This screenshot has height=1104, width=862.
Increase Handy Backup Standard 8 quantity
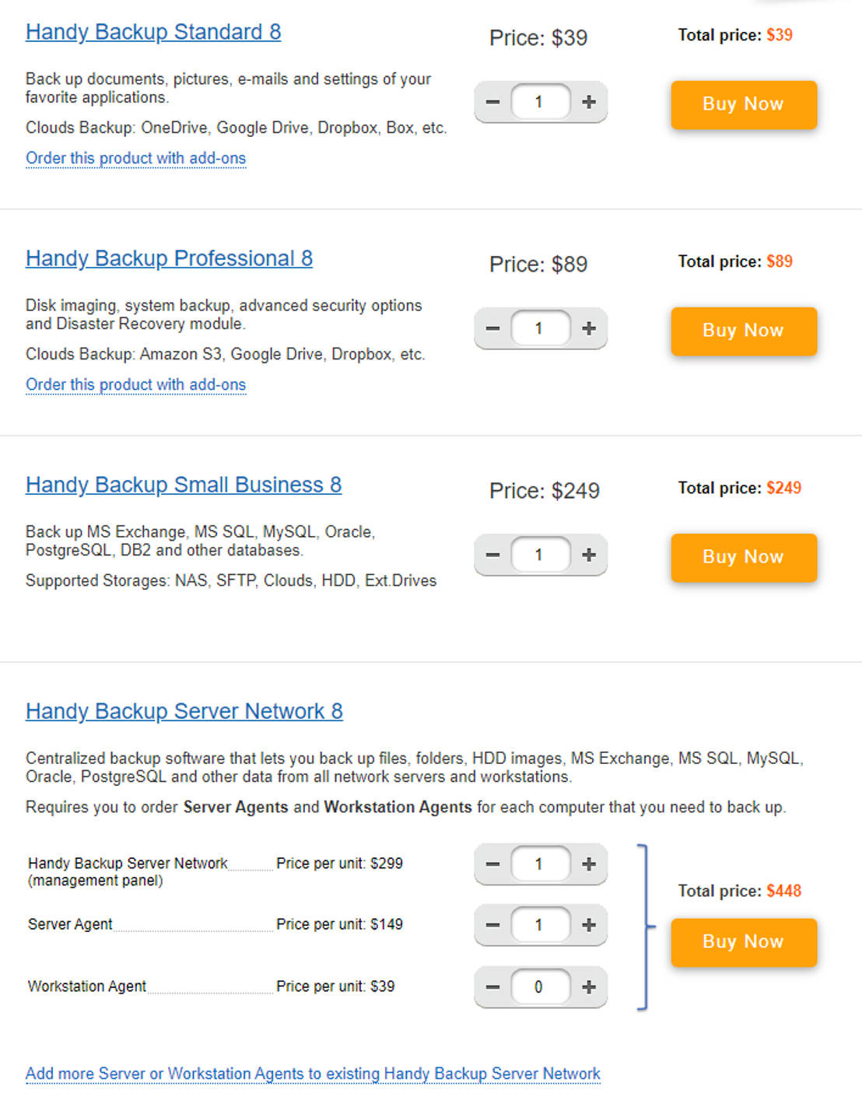[x=589, y=101]
